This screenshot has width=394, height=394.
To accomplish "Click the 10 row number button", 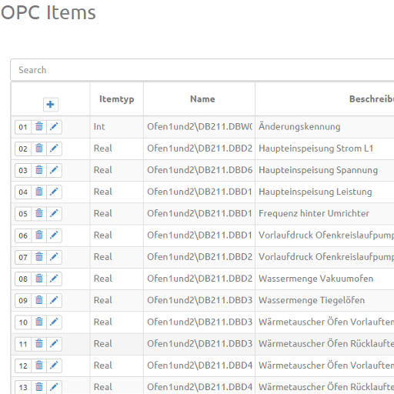I will (23, 322).
